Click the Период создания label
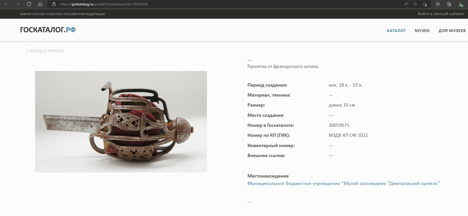This screenshot has width=468, height=216. [x=267, y=85]
